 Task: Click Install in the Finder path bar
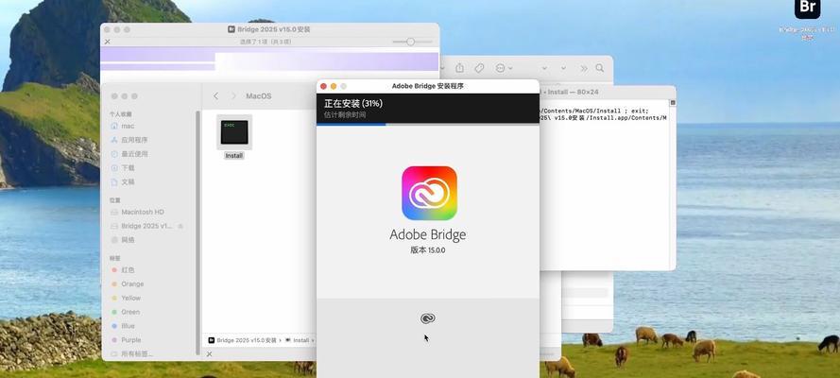click(x=298, y=340)
